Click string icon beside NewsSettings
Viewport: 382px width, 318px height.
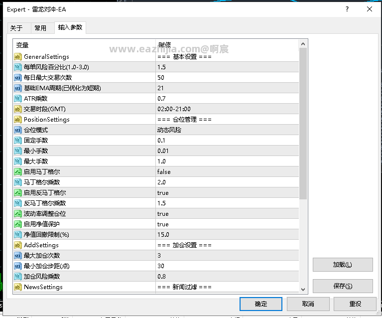pos(18,288)
